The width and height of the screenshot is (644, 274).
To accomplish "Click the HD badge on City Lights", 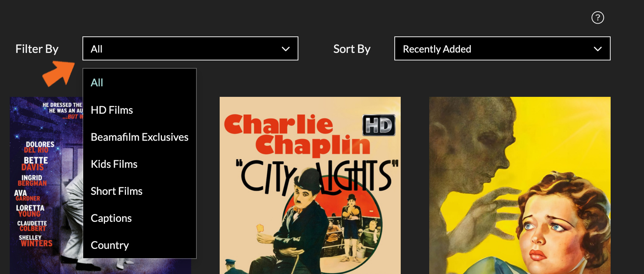I will click(379, 125).
